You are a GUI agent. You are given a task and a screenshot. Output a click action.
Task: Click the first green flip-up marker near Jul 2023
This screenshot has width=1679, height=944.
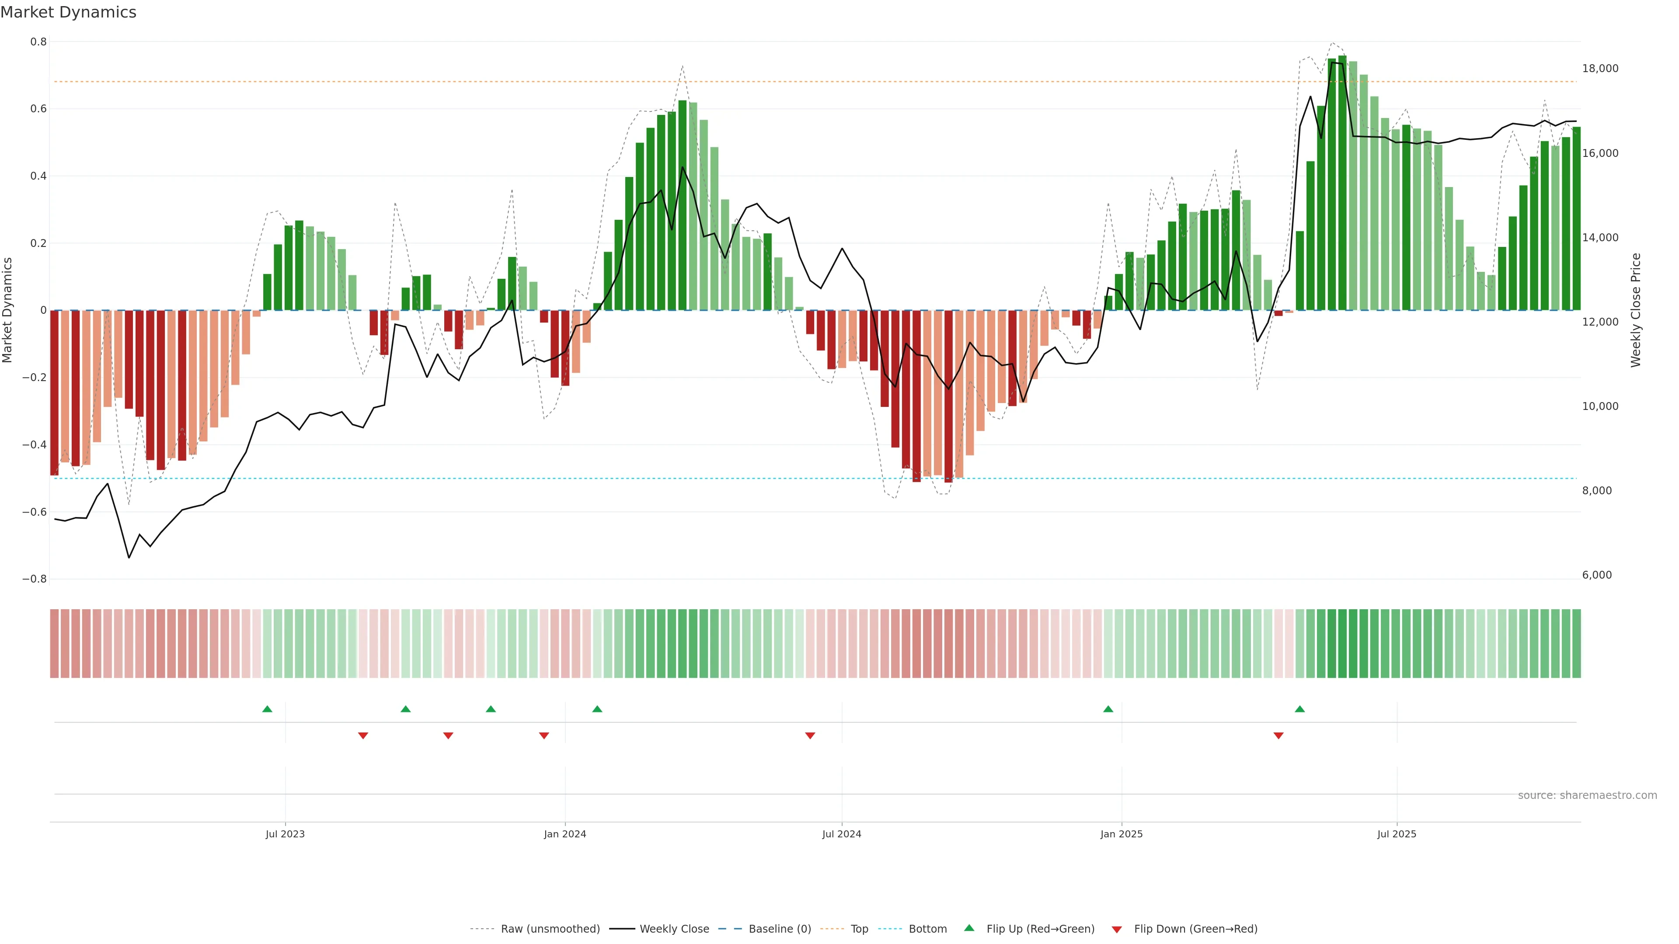[x=267, y=709]
